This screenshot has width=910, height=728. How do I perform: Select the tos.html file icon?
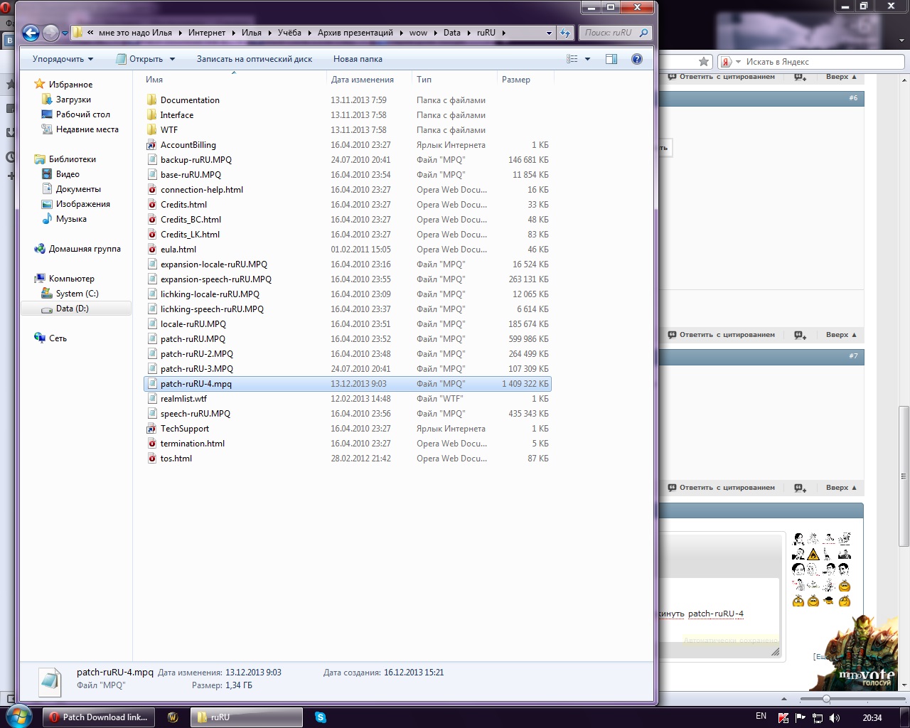pos(151,458)
